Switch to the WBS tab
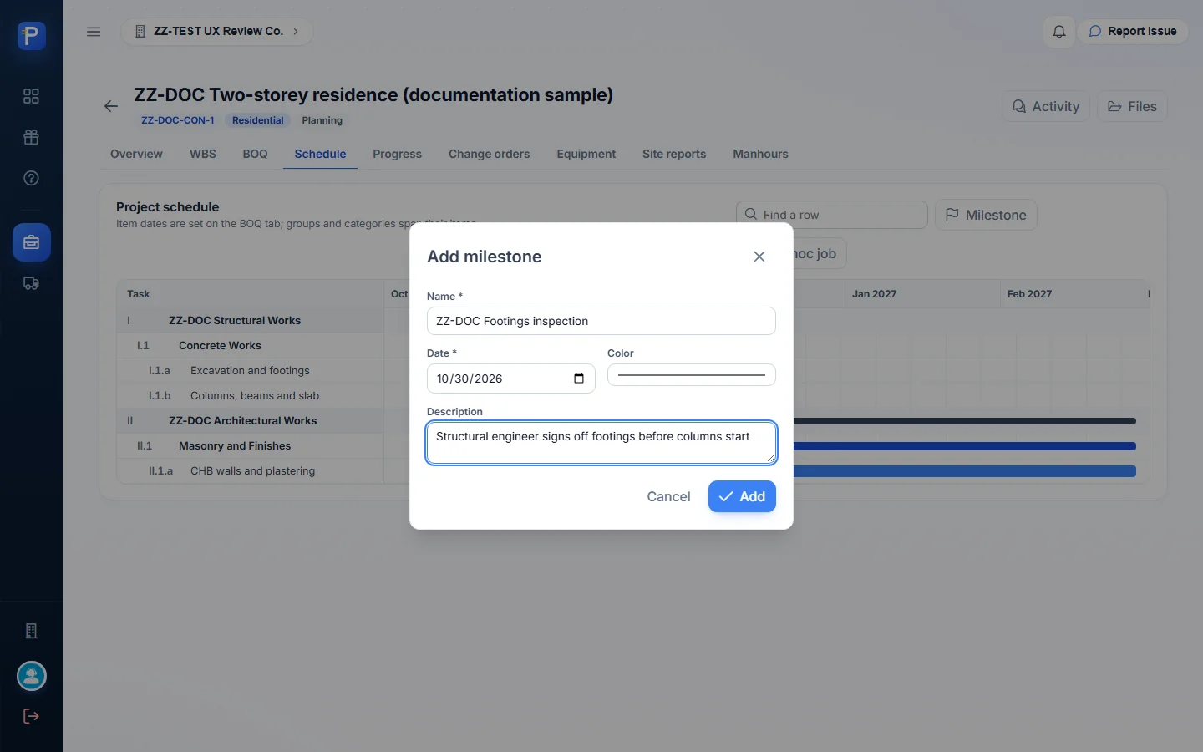 pos(203,154)
